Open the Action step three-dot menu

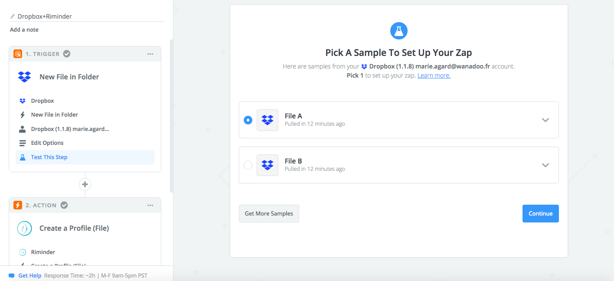point(150,205)
